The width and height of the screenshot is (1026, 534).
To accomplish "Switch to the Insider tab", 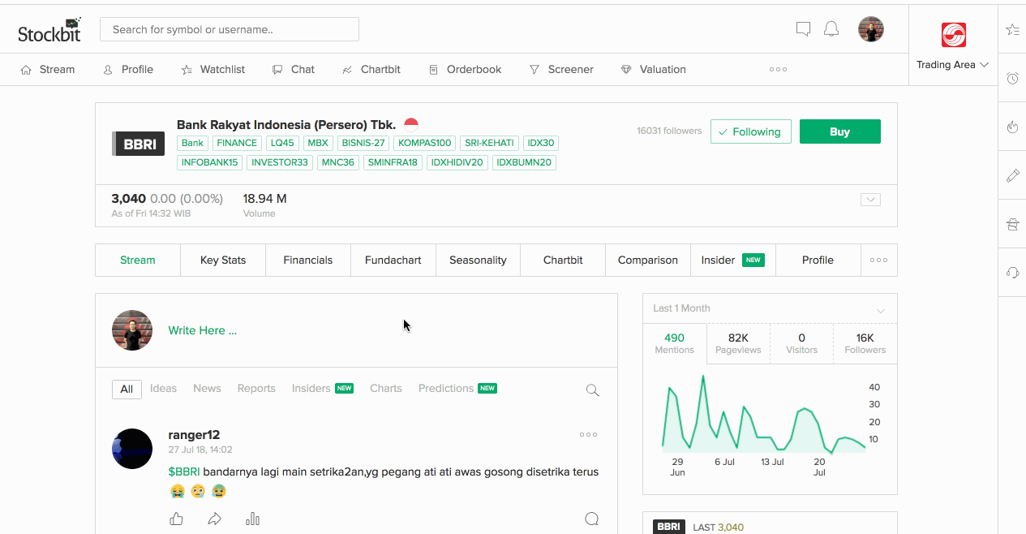I will tap(733, 260).
